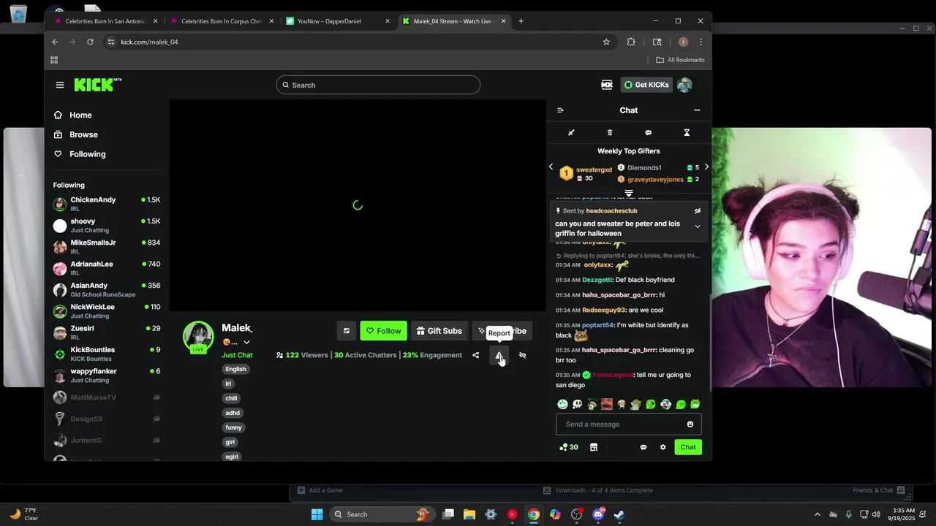Bookmark this page with the star icon
Image resolution: width=936 pixels, height=526 pixels.
[606, 42]
